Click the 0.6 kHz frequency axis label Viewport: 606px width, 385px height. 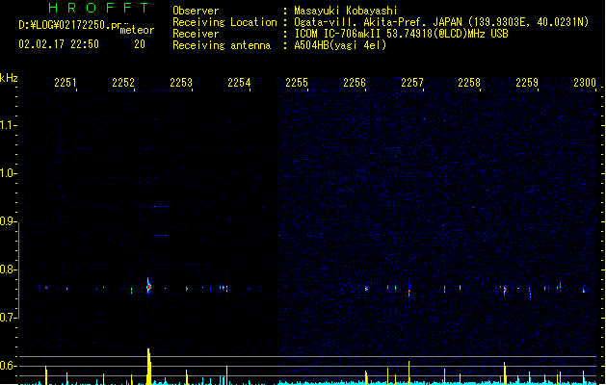tap(7, 366)
